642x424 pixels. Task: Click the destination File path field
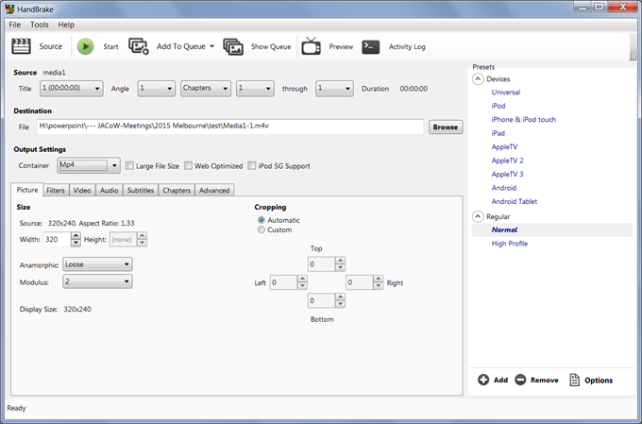tap(230, 127)
